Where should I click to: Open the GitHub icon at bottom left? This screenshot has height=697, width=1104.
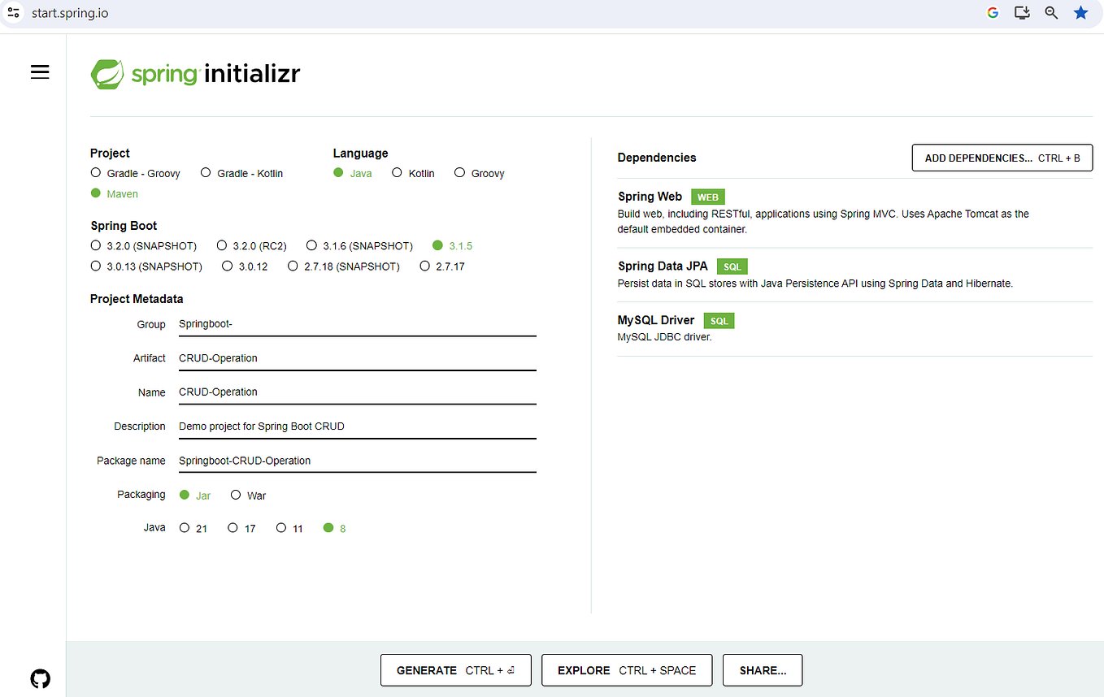(40, 678)
